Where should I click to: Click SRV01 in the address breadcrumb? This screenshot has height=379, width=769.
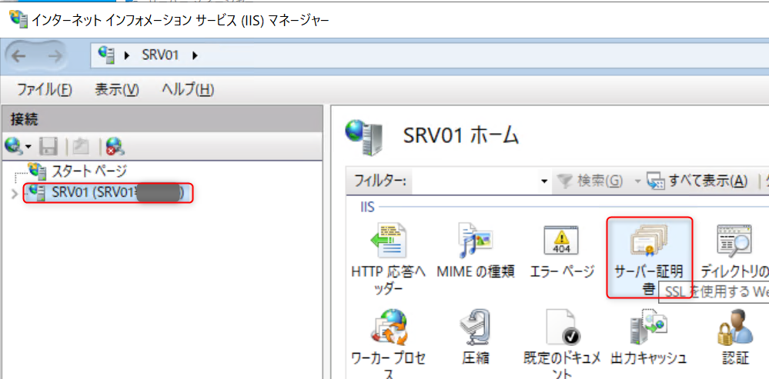tap(160, 56)
